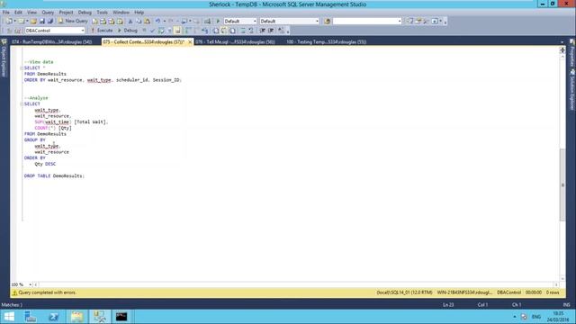
Task: Open File Explorer from taskbar
Action: point(76,317)
